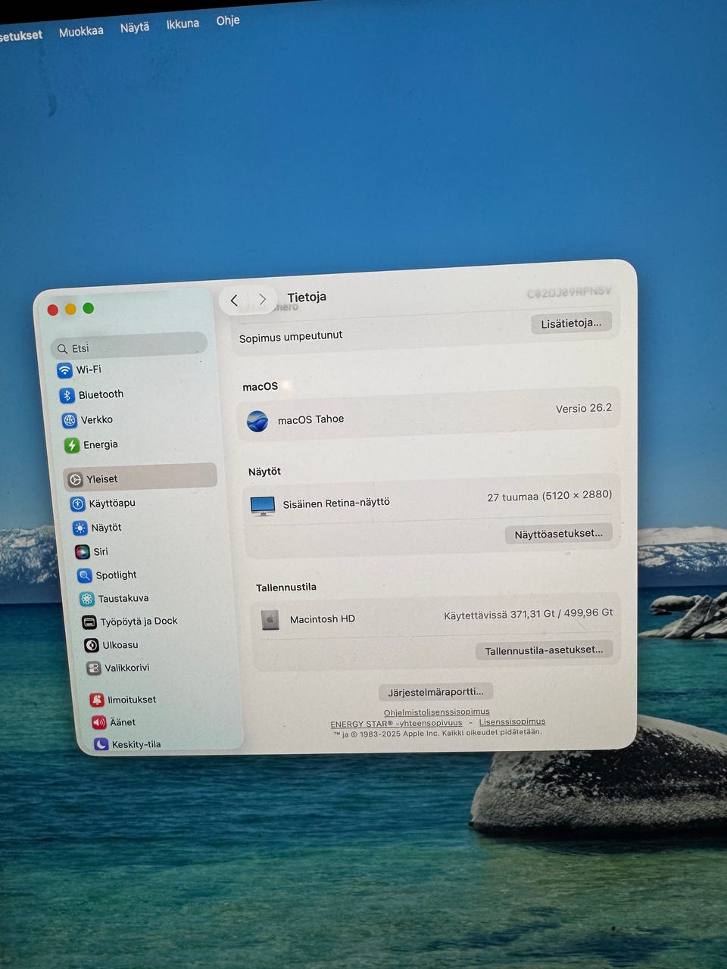727x969 pixels.
Task: Open Käyttöapu accessibility icon
Action: click(77, 503)
